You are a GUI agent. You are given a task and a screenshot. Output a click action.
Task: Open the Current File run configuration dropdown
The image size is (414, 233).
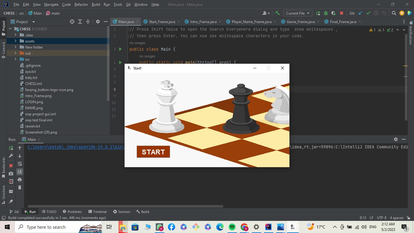pos(297,13)
